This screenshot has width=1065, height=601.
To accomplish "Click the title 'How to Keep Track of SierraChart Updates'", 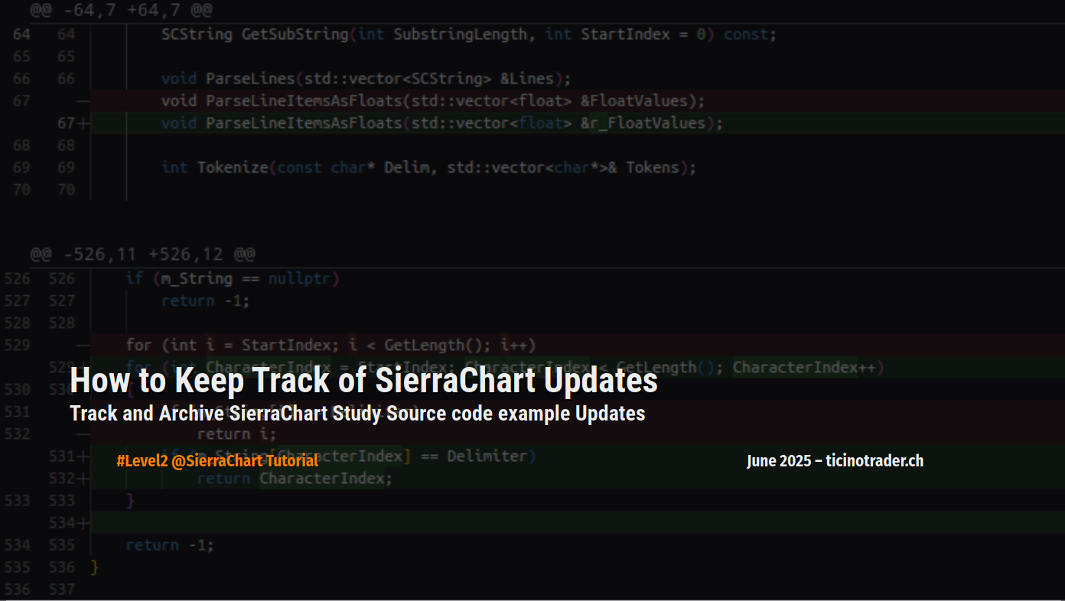I will (x=363, y=381).
